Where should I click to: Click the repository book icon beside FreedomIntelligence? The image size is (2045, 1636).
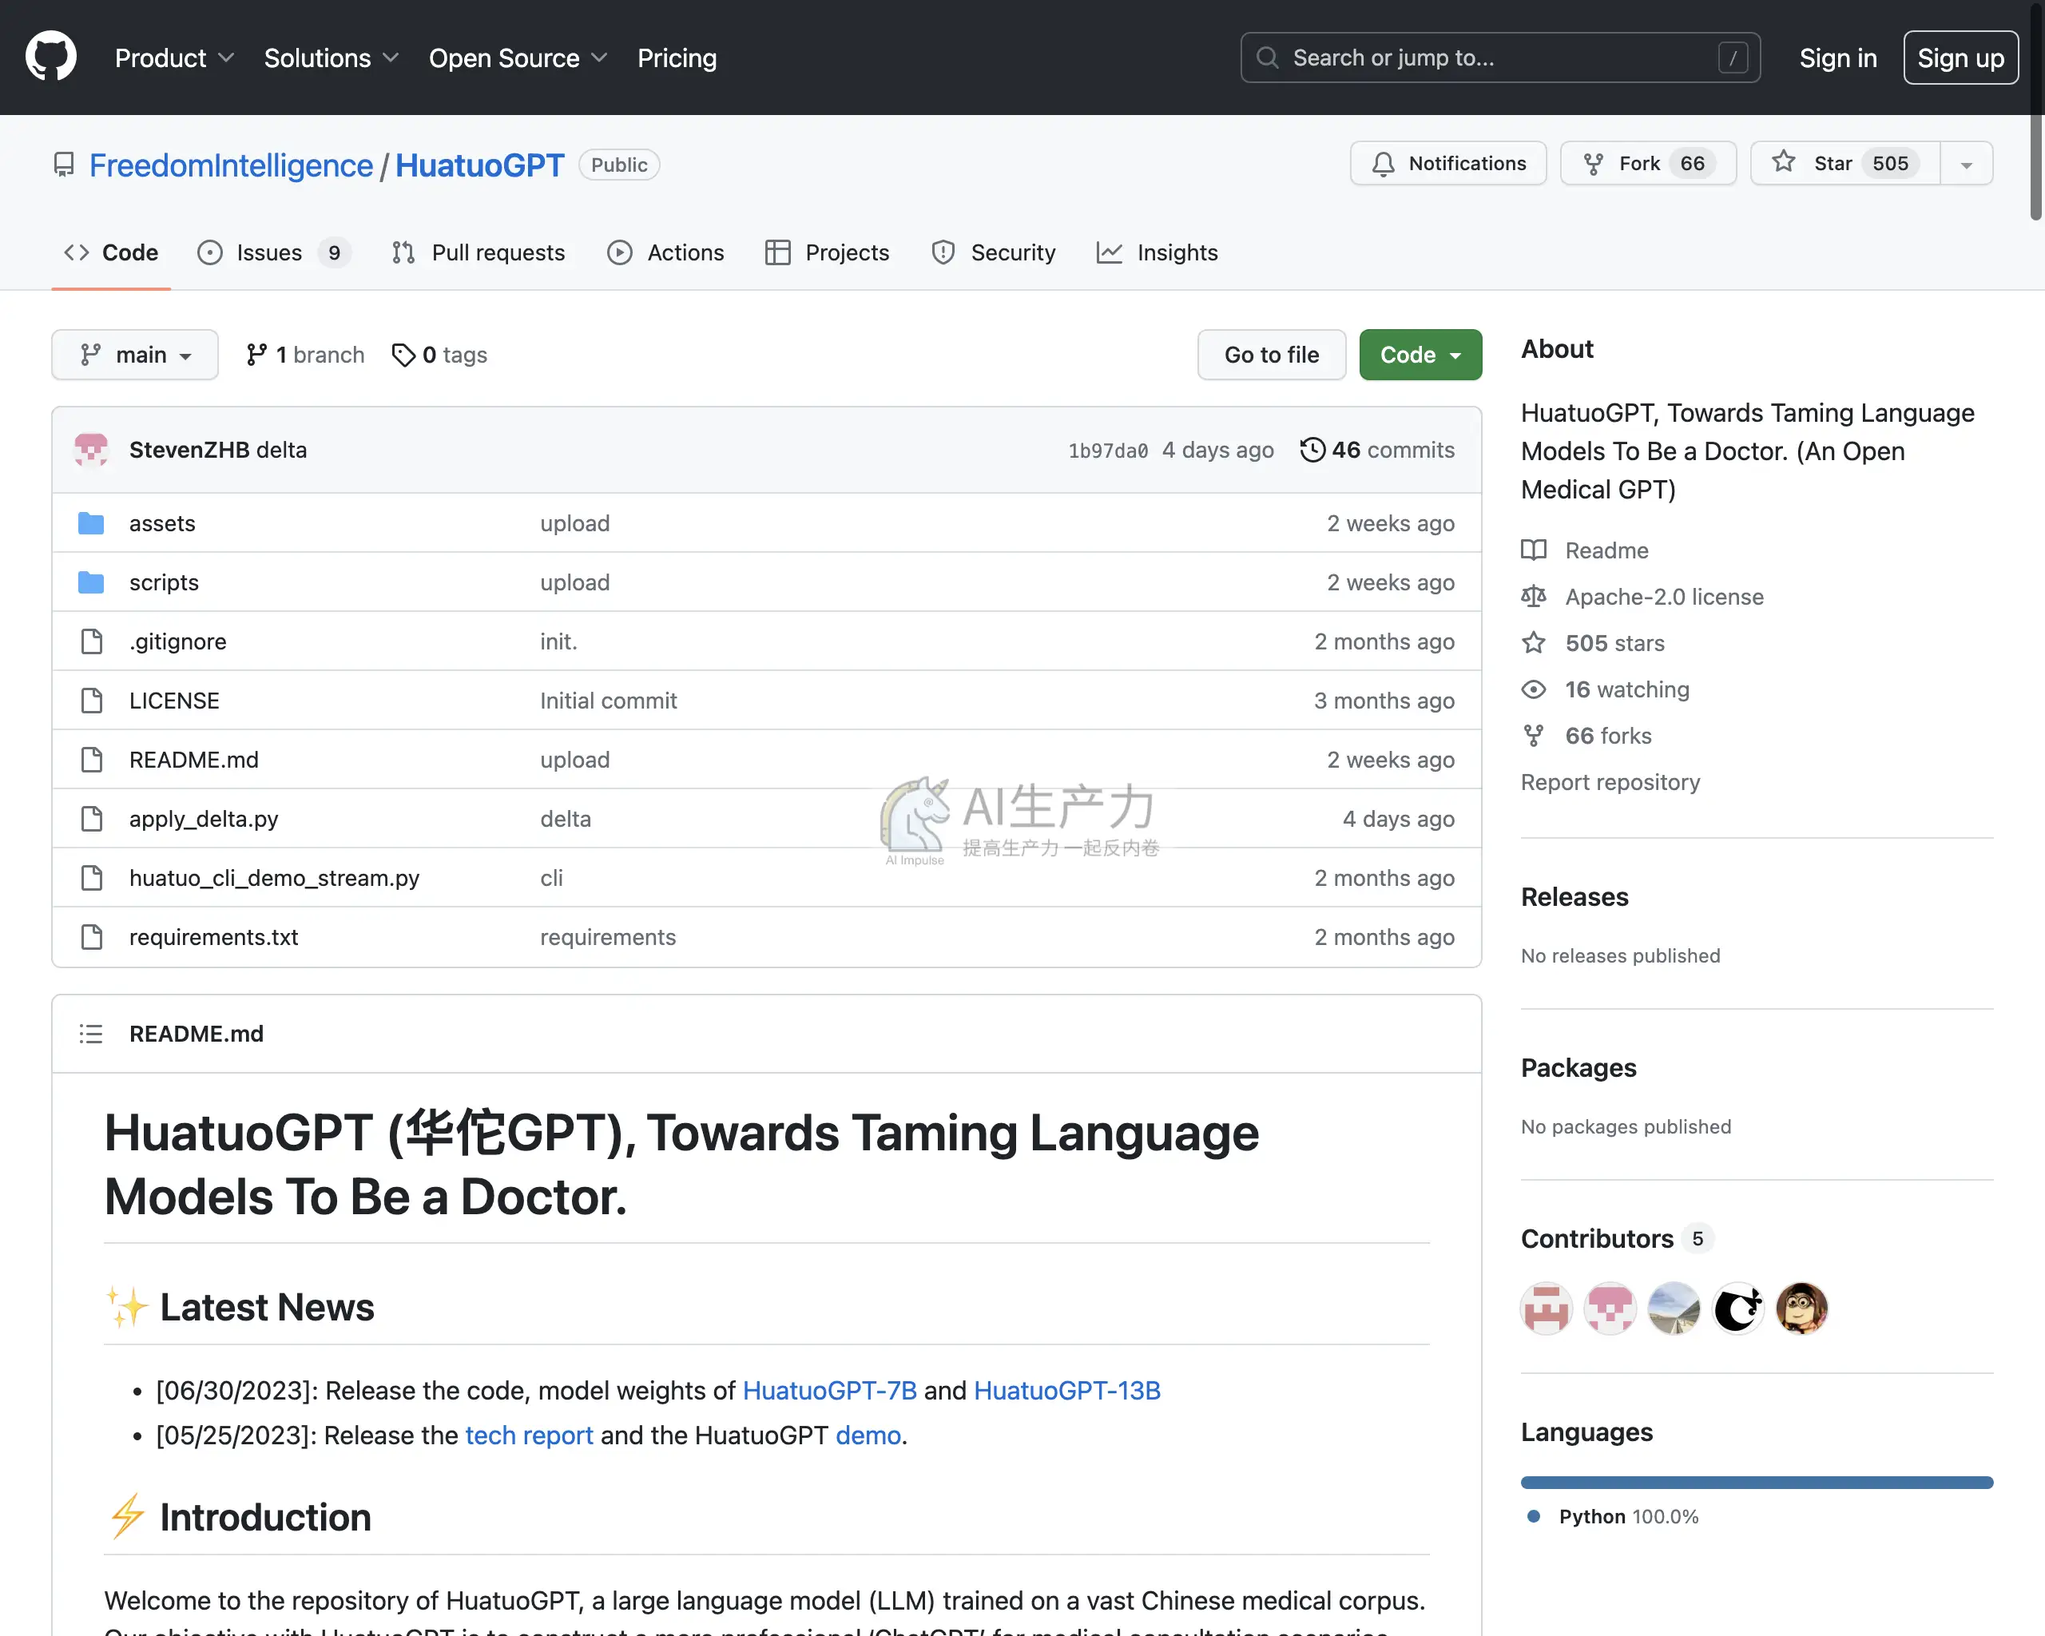[x=64, y=165]
